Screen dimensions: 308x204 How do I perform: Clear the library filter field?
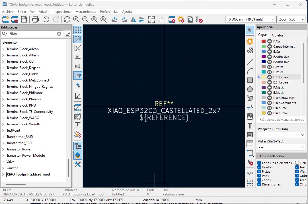pyautogui.click(x=59, y=34)
